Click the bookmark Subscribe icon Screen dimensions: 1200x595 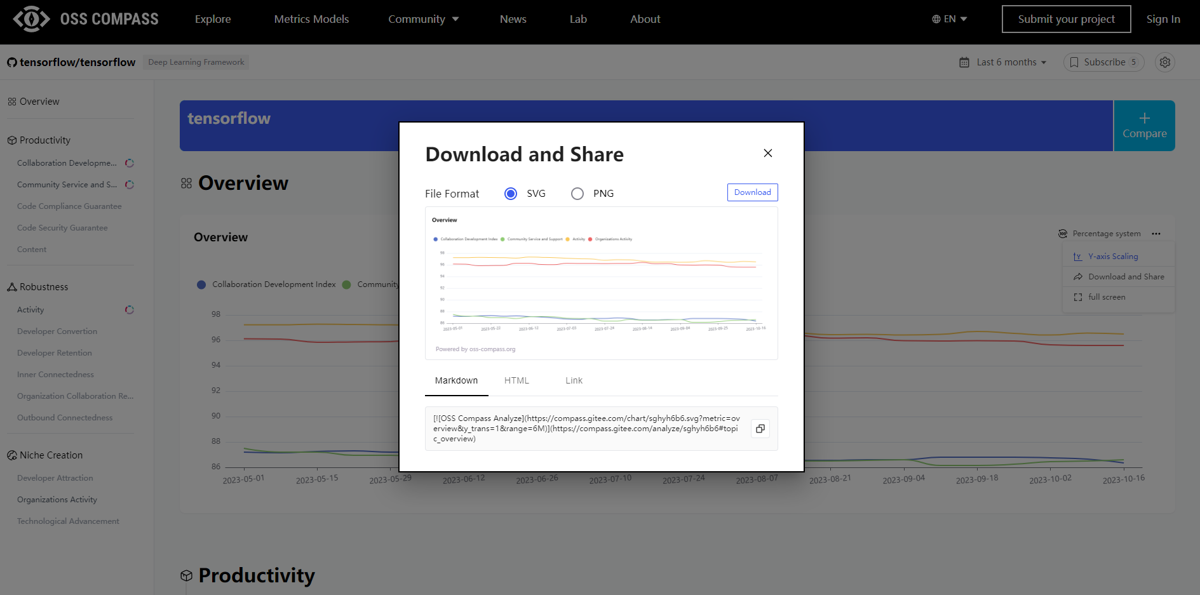pos(1074,62)
